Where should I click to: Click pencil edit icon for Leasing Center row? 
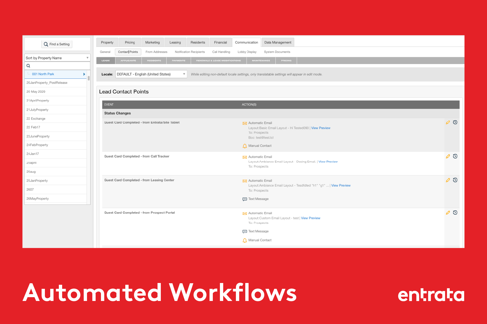pos(448,180)
